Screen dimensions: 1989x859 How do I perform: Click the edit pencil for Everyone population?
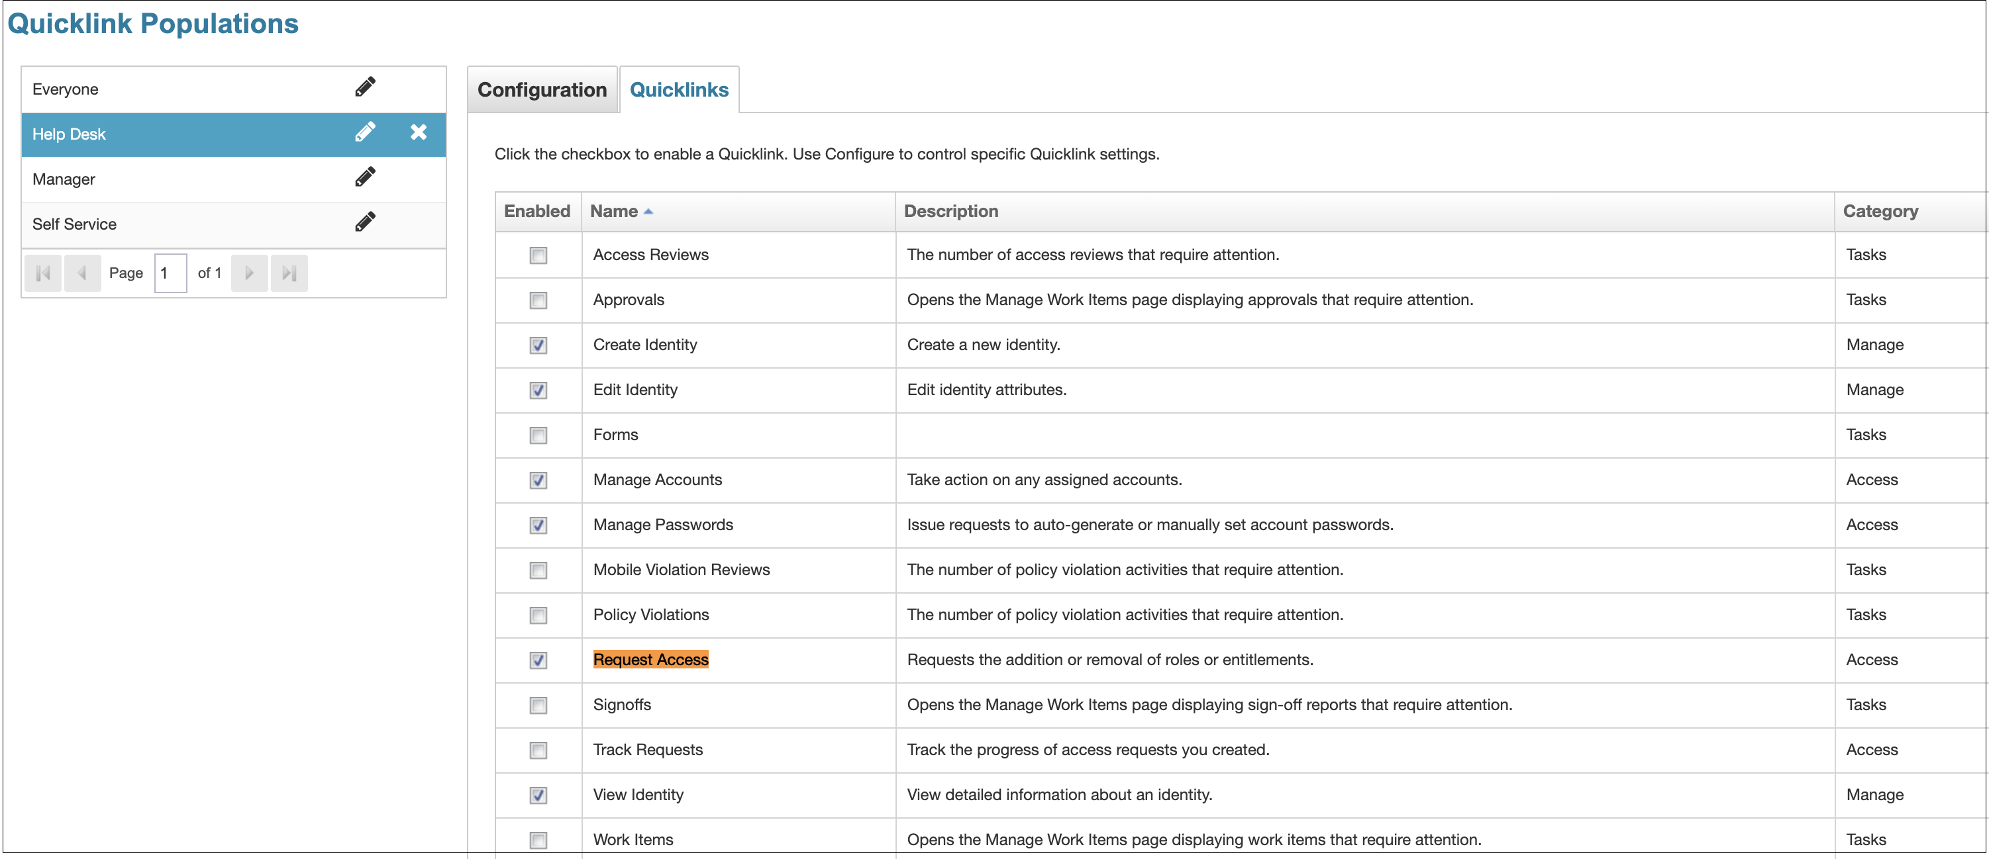365,87
